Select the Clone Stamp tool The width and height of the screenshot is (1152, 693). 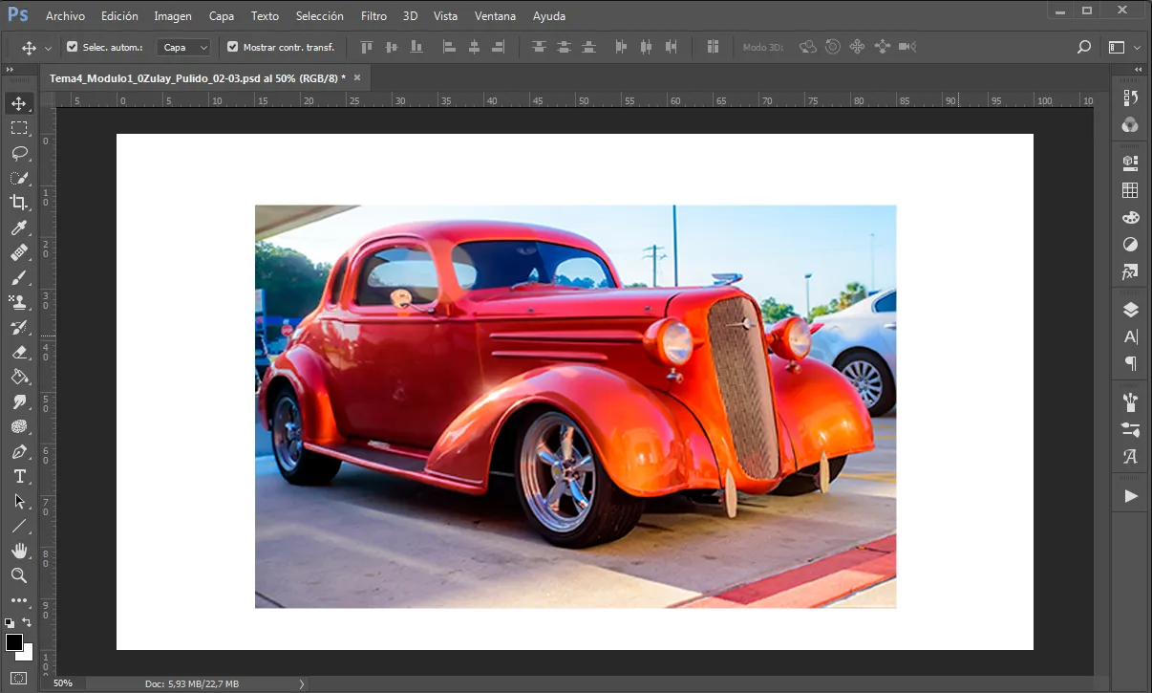tap(19, 302)
